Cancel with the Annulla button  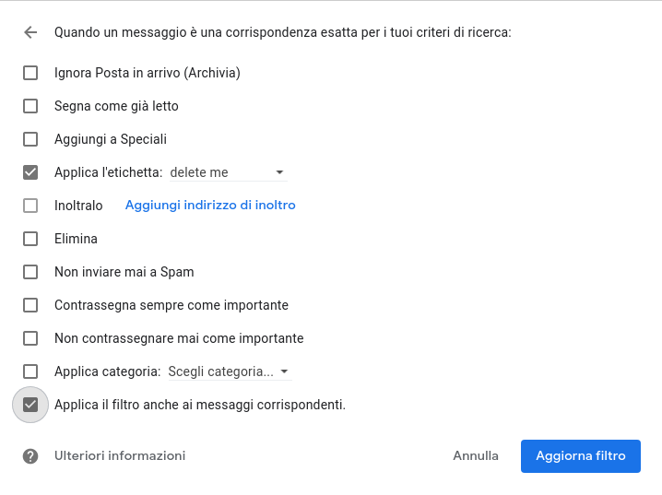pos(476,455)
